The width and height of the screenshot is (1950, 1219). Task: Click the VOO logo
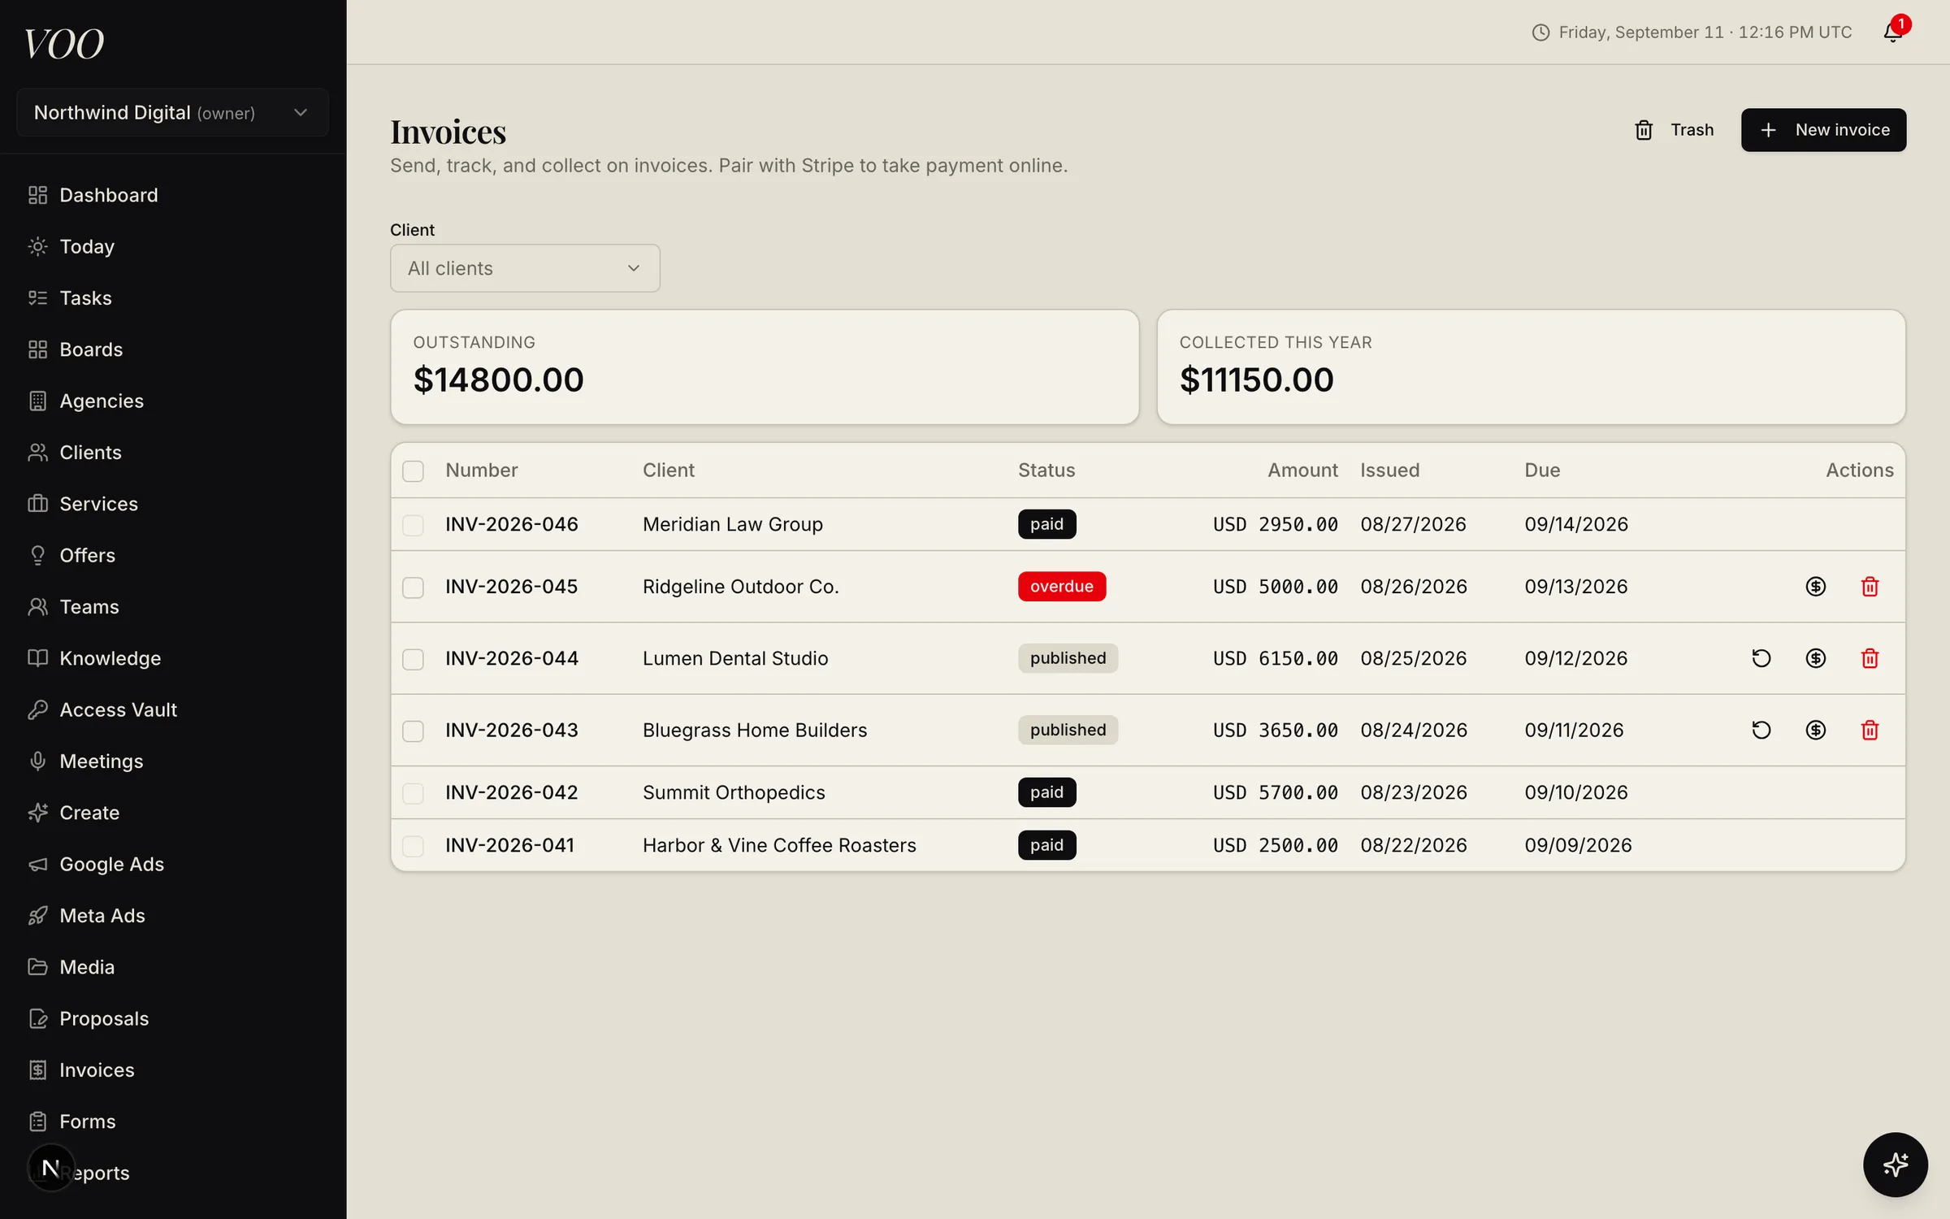pos(63,44)
